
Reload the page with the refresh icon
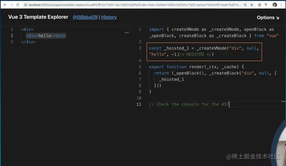coord(18,5)
